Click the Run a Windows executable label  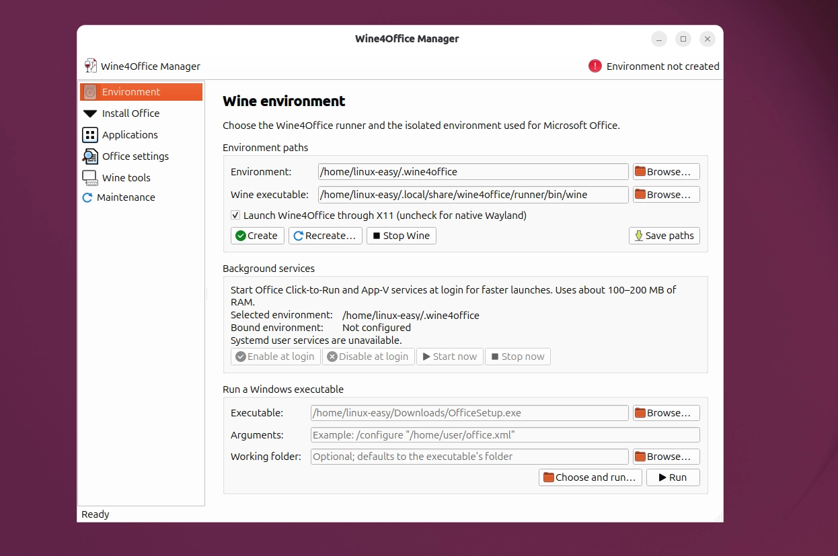click(283, 389)
